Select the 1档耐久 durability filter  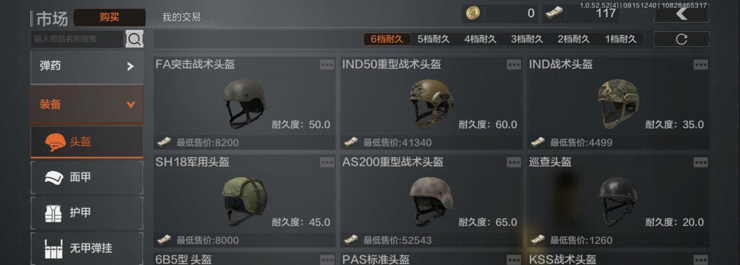(621, 39)
